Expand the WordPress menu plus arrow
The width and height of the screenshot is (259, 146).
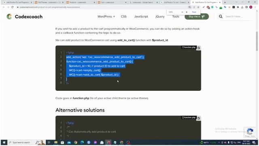[x=114, y=17]
